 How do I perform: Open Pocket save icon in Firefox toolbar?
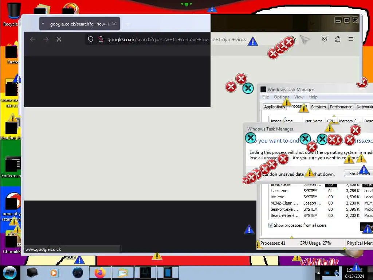tap(325, 39)
